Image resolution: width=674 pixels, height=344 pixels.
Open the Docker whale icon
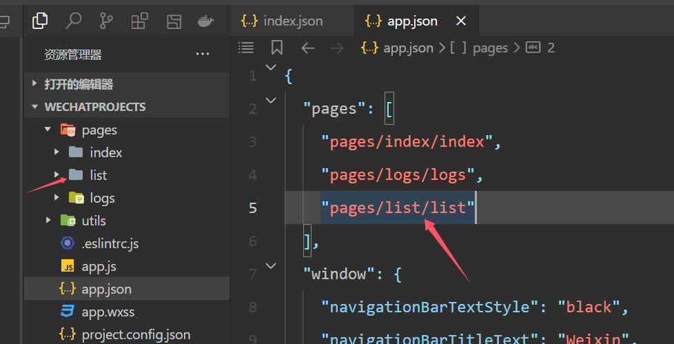pyautogui.click(x=206, y=21)
